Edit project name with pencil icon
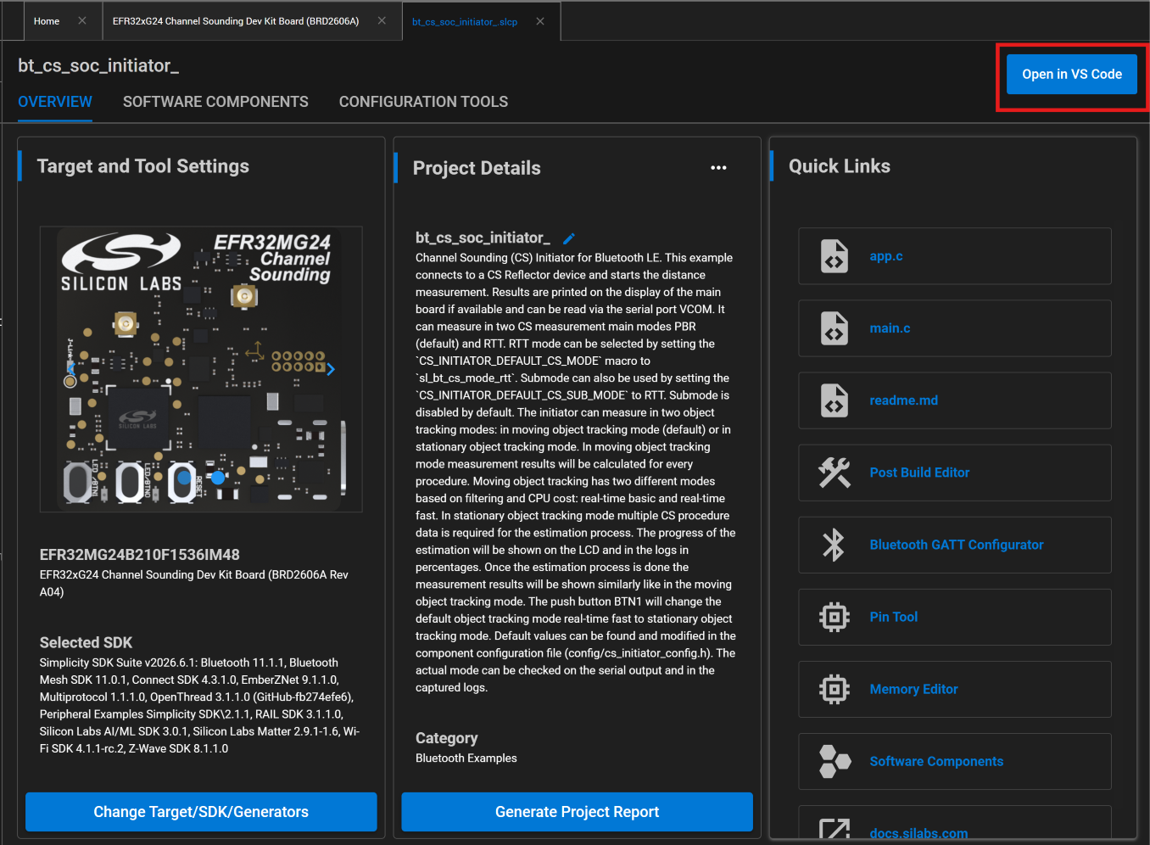 click(x=569, y=238)
